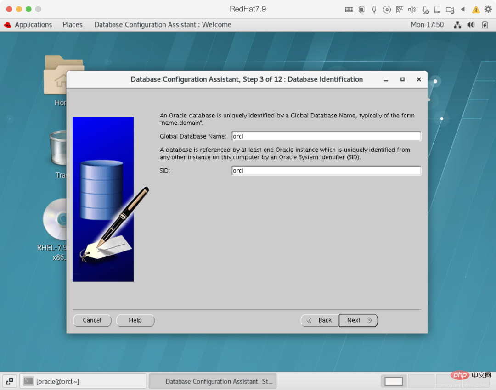
Task: Open the CD/DVD disc icon in toolbar
Action: click(387, 9)
